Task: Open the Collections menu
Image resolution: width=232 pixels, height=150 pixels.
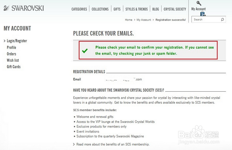Action: 100,9
